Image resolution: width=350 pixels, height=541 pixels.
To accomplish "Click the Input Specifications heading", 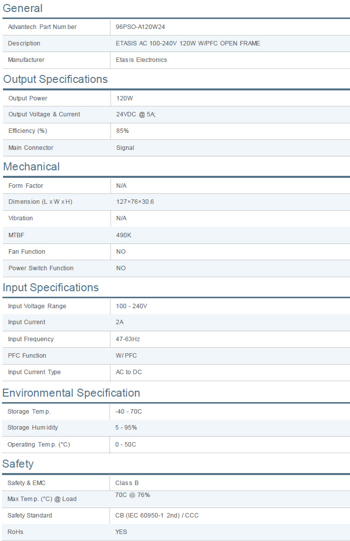I will (x=50, y=287).
